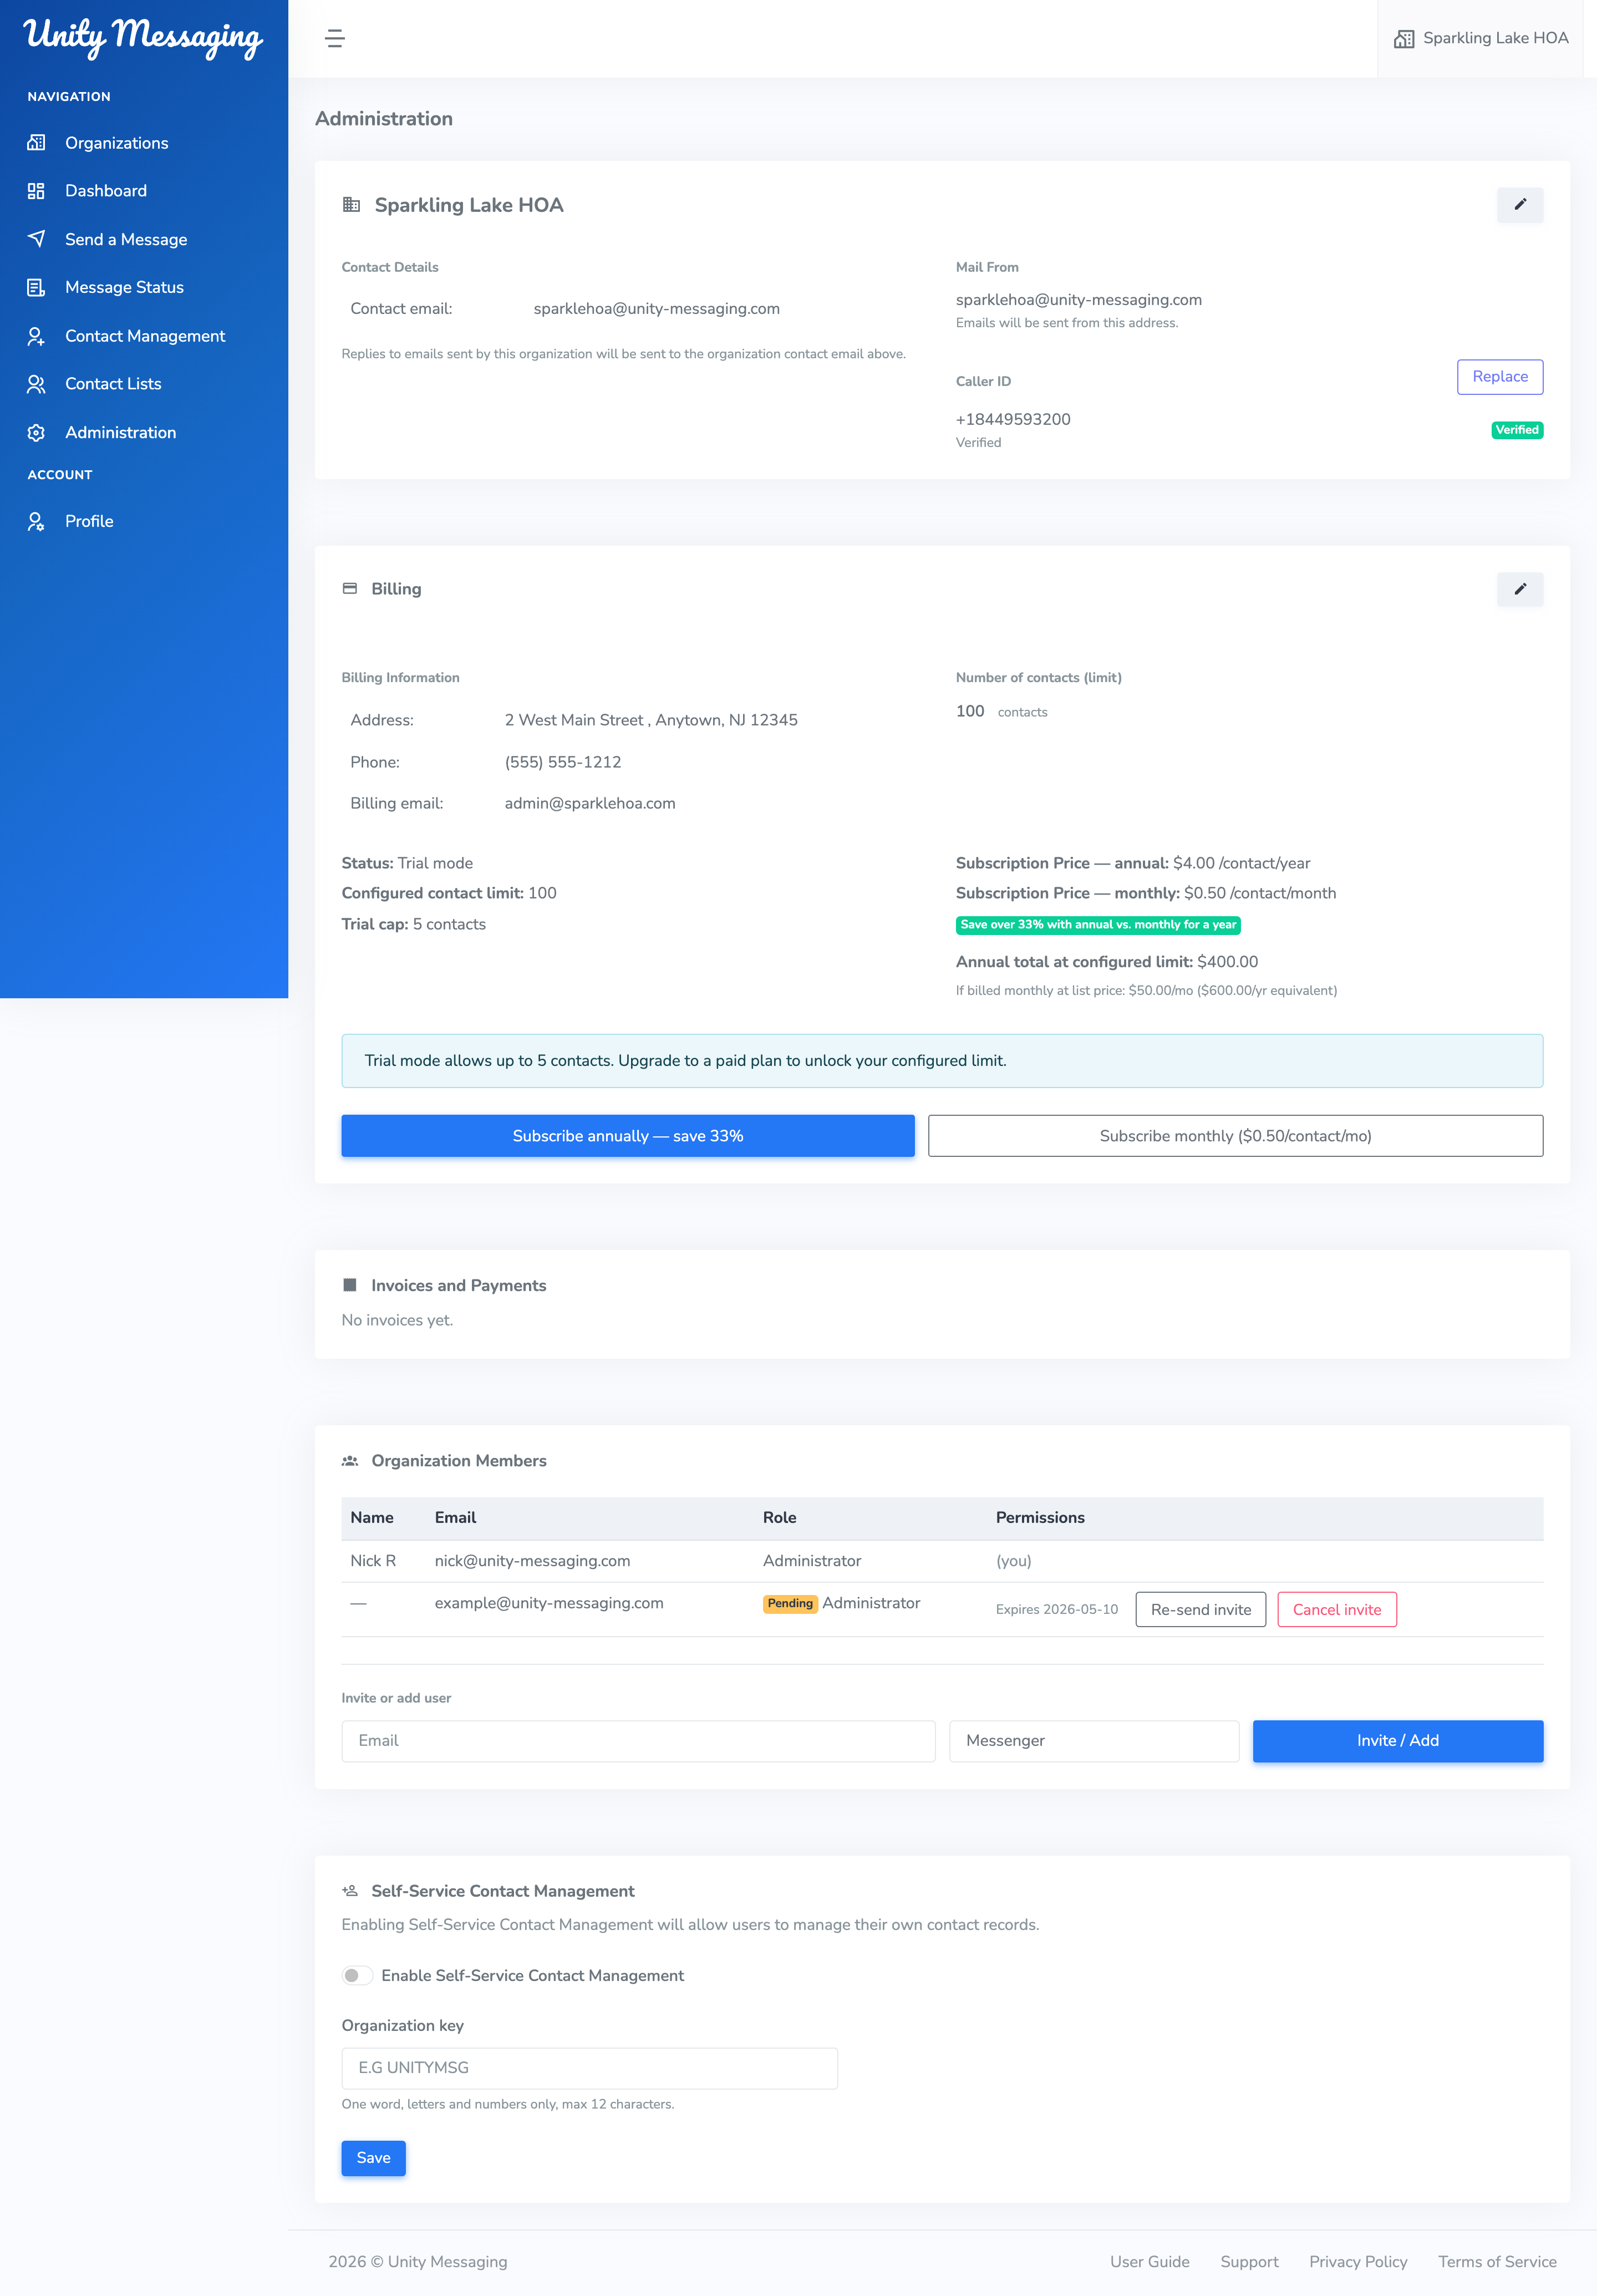Click the building icon beside Sparkling Lake HOA header
The image size is (1597, 2296).
pos(351,205)
